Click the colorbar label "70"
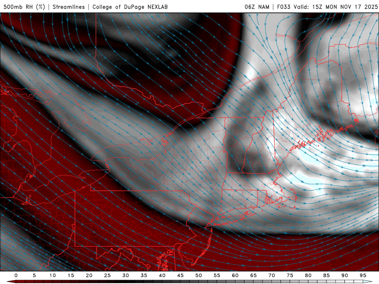 [271, 275]
